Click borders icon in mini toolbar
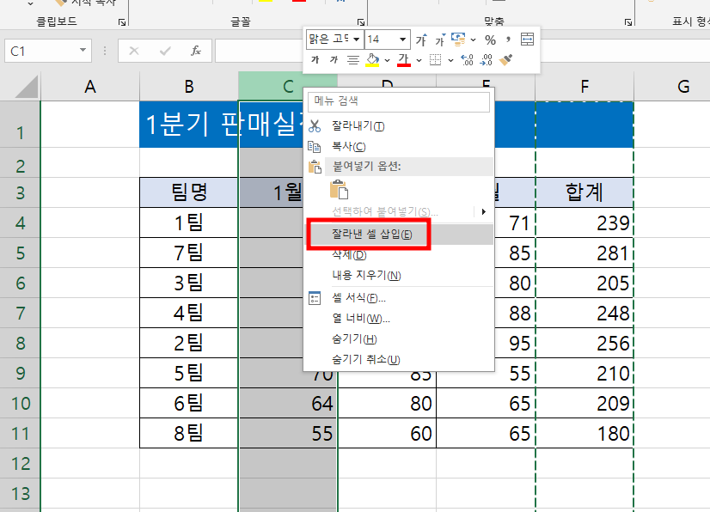Viewport: 710px width, 512px height. 435,60
